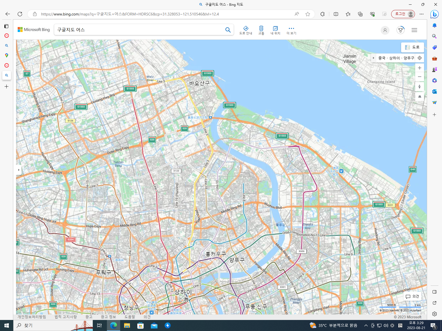The height and width of the screenshot is (331, 442).
Task: Expand the collapsed left side panel
Action: coord(19,170)
